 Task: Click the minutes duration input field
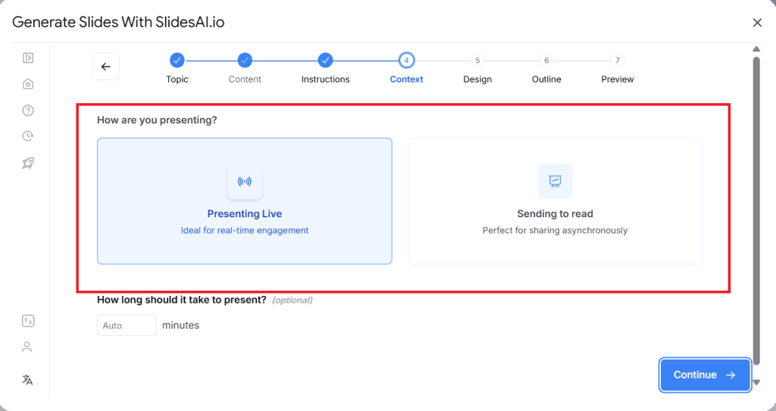[127, 325]
